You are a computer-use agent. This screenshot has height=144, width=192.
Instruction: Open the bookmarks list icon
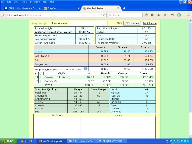(152, 15)
